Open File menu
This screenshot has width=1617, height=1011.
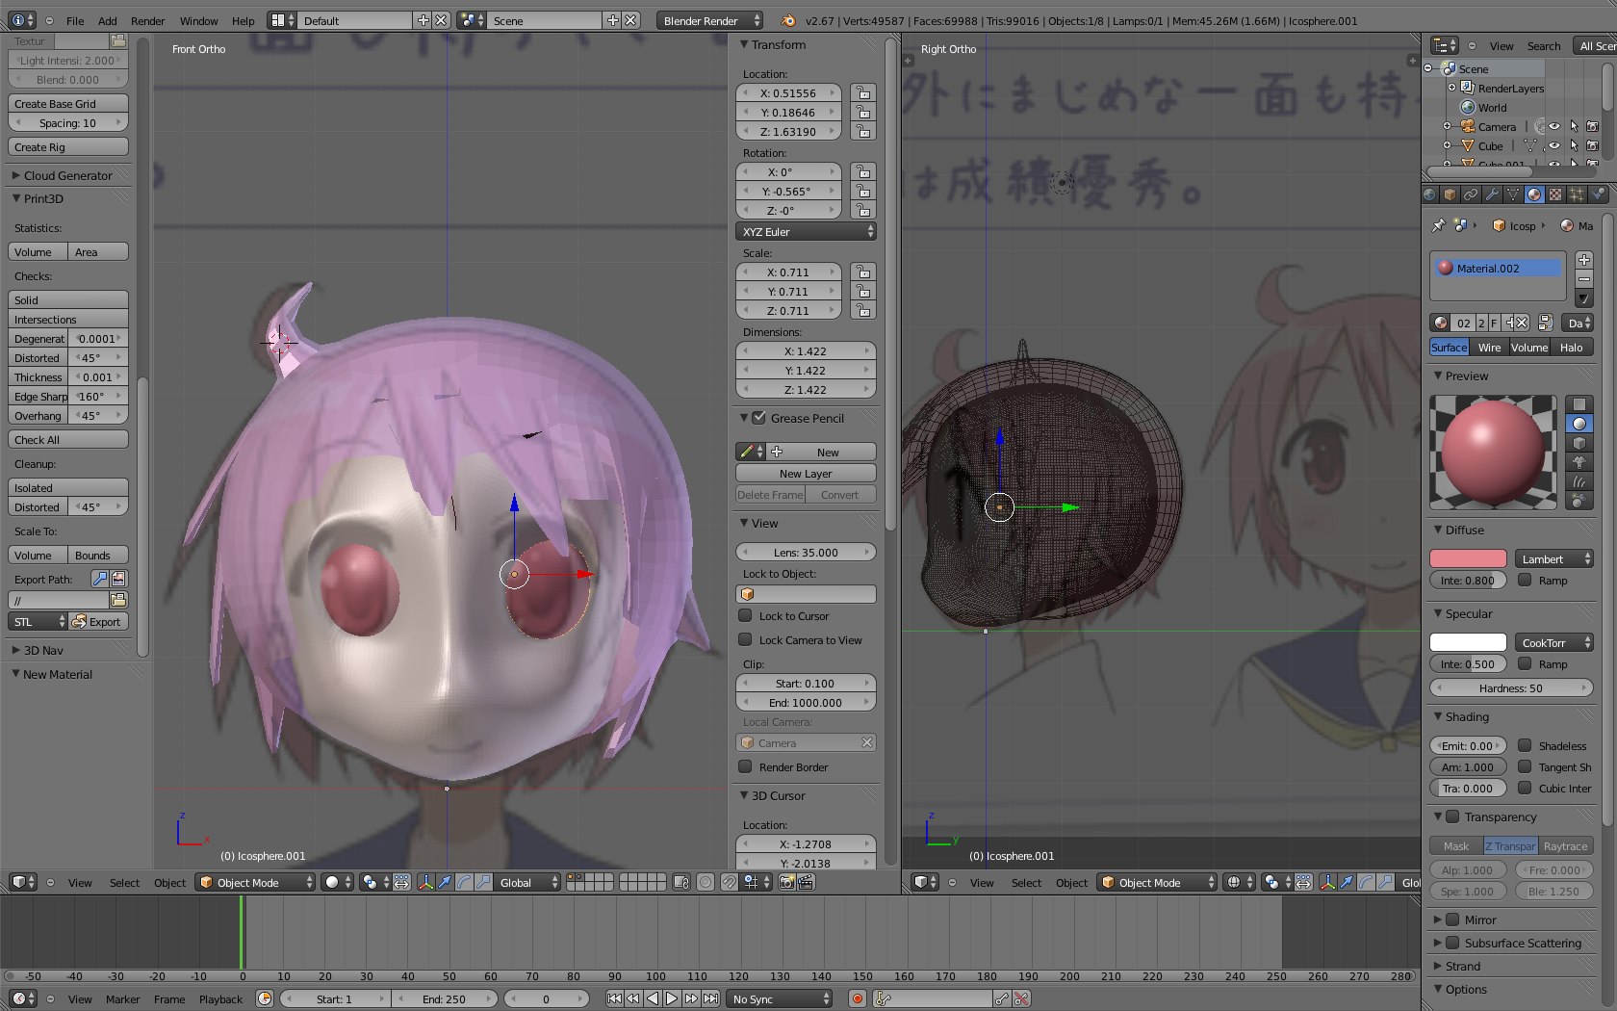coord(75,20)
